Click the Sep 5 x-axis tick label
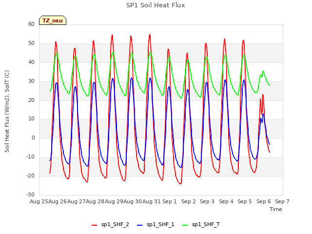Screen dimensions: 312x234 (245, 201)
